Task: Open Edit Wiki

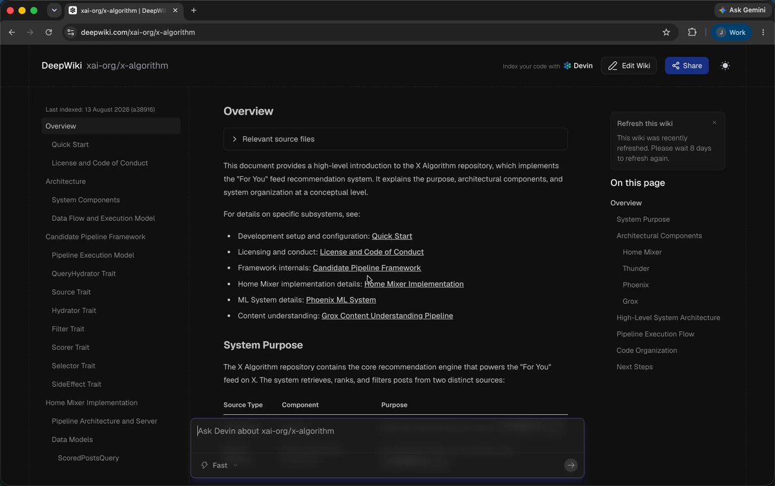Action: click(x=629, y=66)
